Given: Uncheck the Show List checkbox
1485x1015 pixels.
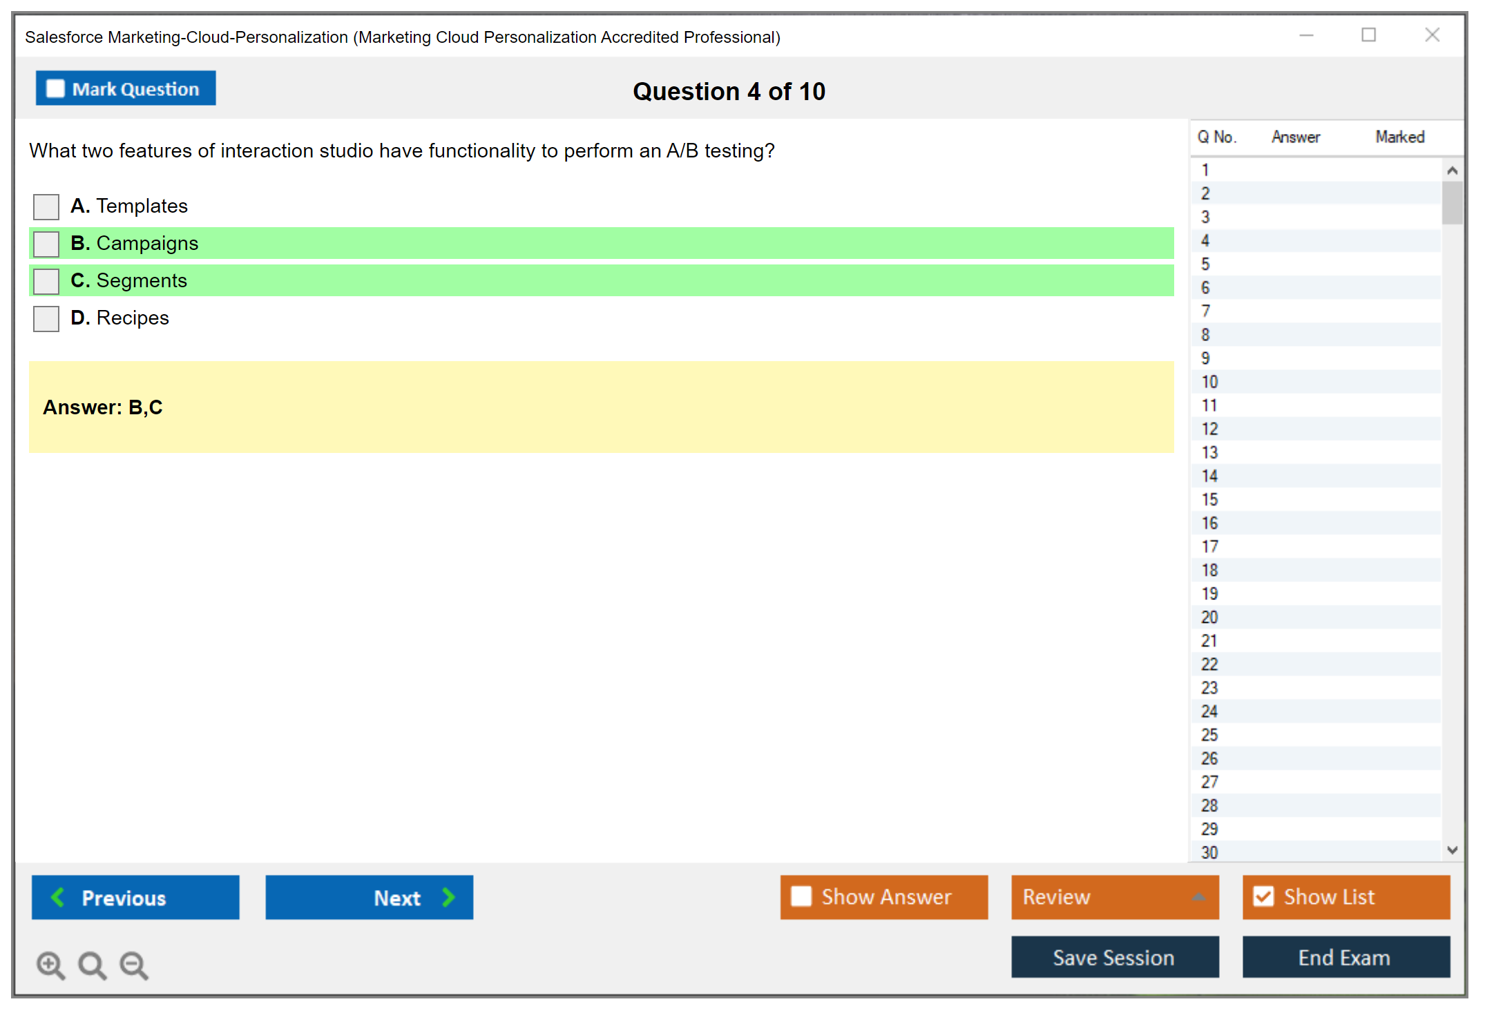Looking at the screenshot, I should coord(1263,896).
